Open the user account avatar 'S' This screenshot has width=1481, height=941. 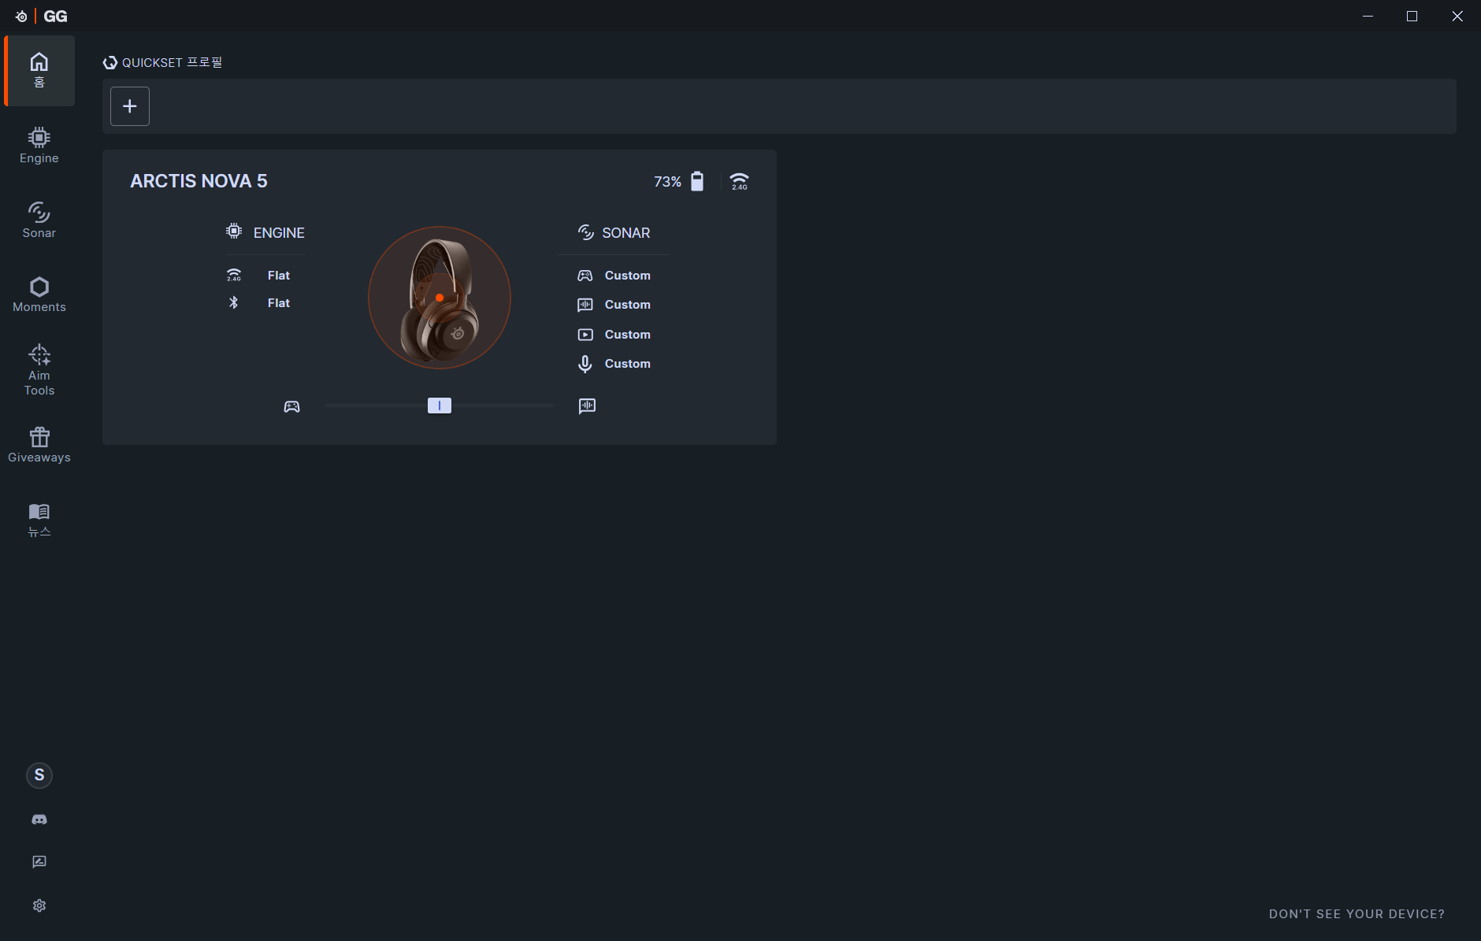39,775
